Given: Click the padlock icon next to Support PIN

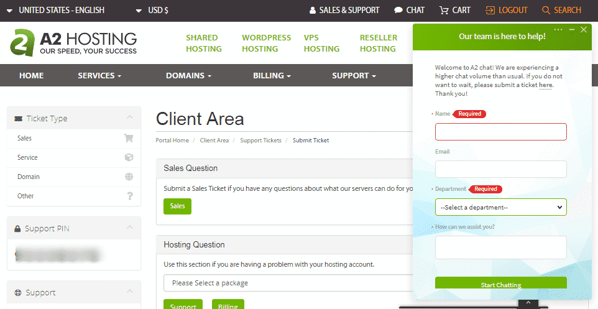Looking at the screenshot, I should point(17,229).
